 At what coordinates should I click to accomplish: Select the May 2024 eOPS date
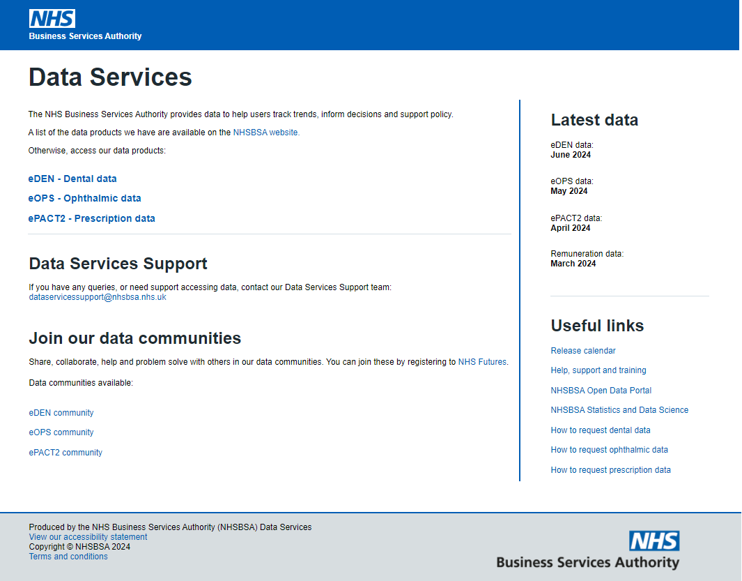click(569, 191)
